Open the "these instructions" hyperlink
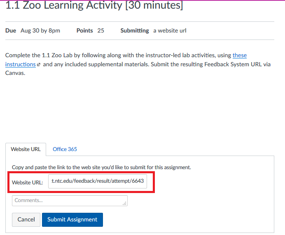This screenshot has width=285, height=235. point(239,55)
